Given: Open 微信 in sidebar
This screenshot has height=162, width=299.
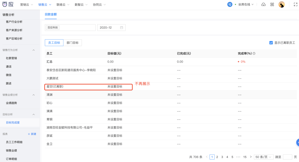Looking at the screenshot, I should 9,75.
